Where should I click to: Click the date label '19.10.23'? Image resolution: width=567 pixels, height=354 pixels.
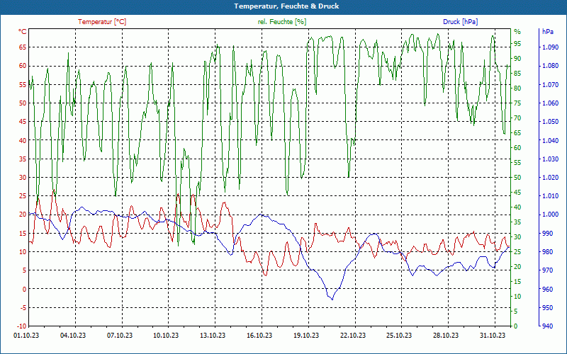pos(306,335)
